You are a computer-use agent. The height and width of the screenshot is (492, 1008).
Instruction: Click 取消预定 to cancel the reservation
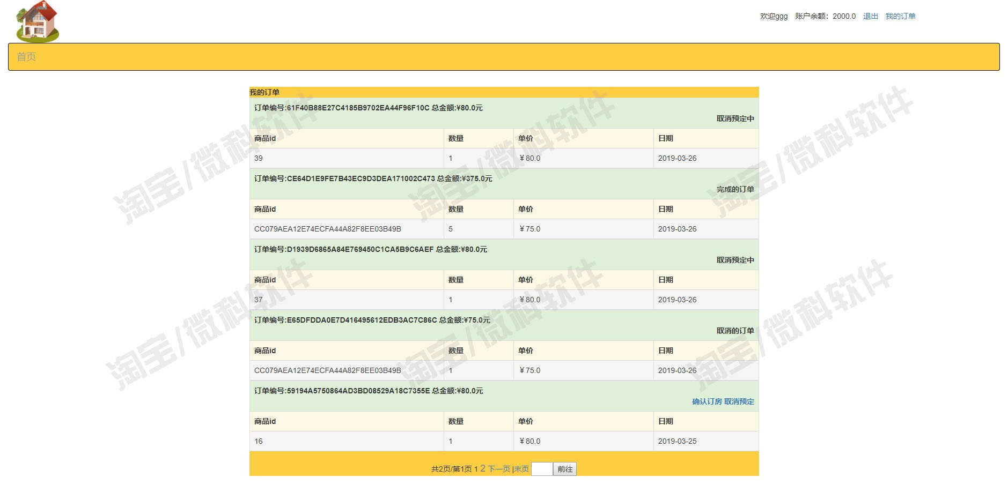[x=739, y=401]
